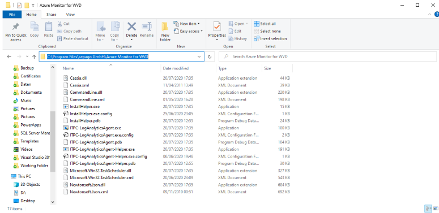The width and height of the screenshot is (439, 213).
Task: Open the Quick Access Toolbar customize dropdown
Action: (x=33, y=5)
